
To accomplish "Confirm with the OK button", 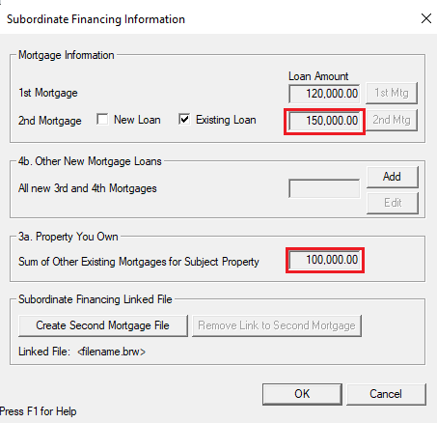I will 302,394.
